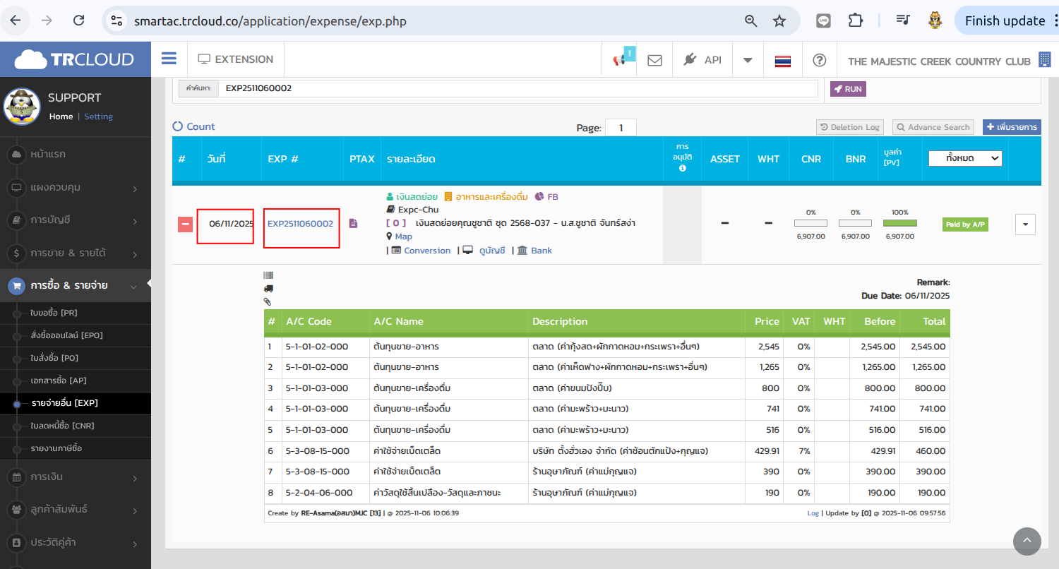Open the ทั้งหมด status filter dropdown
This screenshot has height=569, width=1059.
point(964,158)
